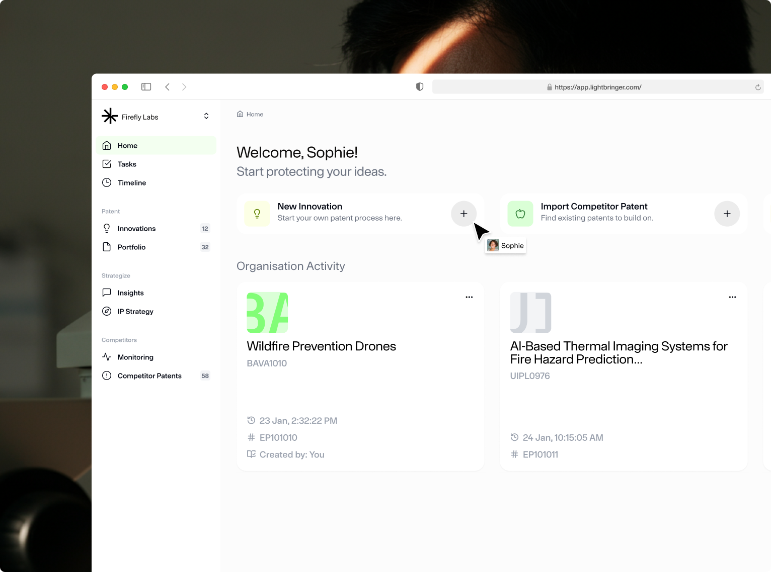Click the Competitor Patents badge 58
This screenshot has width=771, height=572.
tap(205, 375)
